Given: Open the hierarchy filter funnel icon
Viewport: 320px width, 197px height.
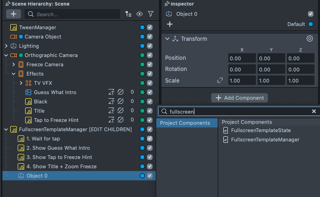Looking at the screenshot, I should 150,14.
